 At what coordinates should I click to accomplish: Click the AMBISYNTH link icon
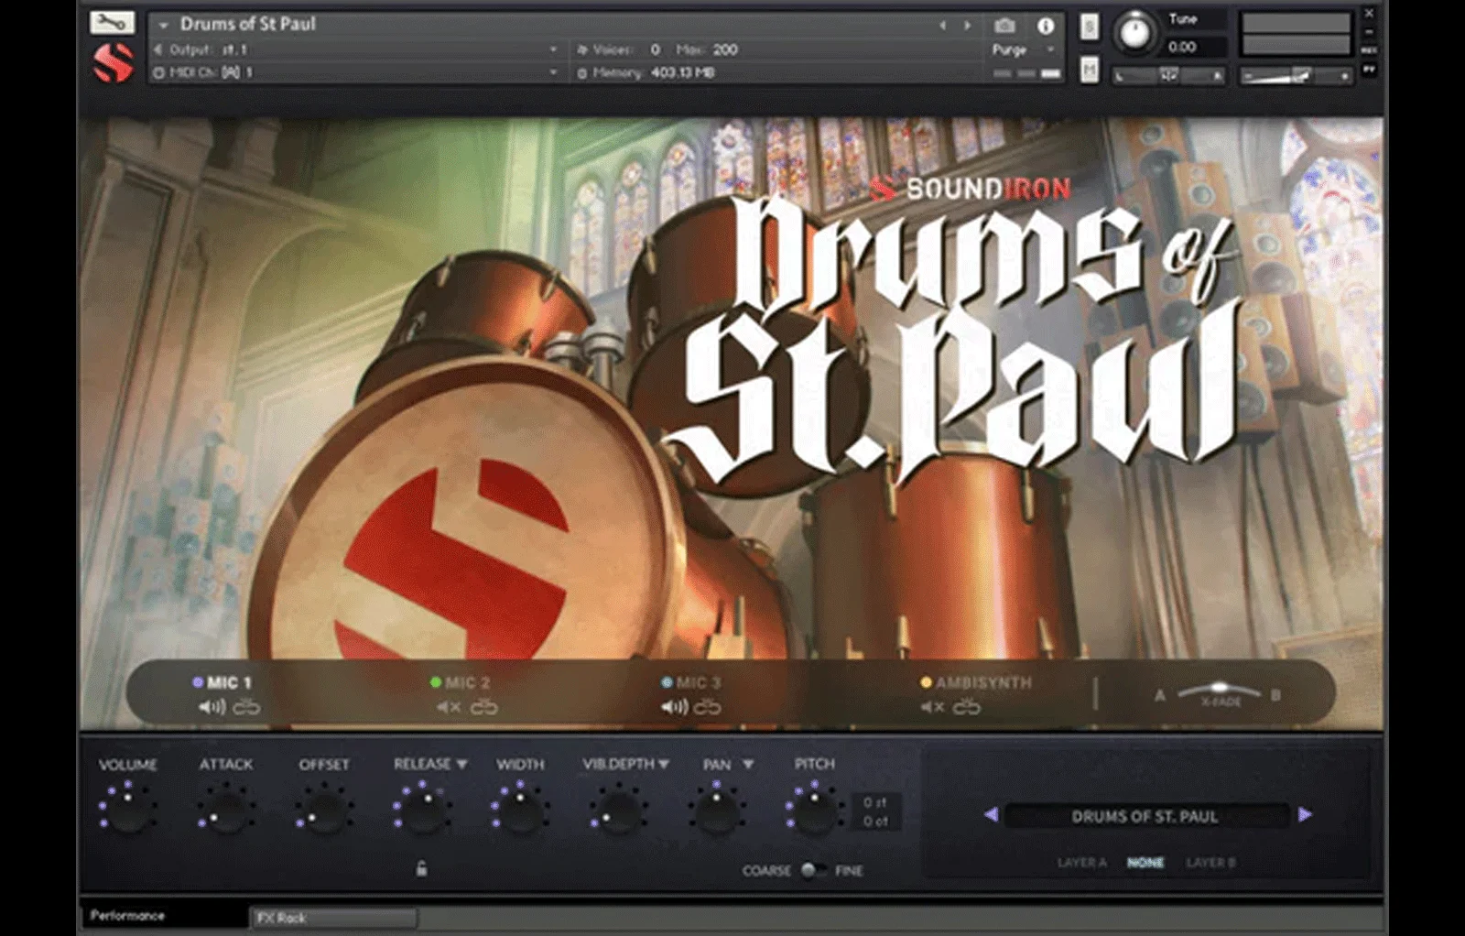click(966, 707)
